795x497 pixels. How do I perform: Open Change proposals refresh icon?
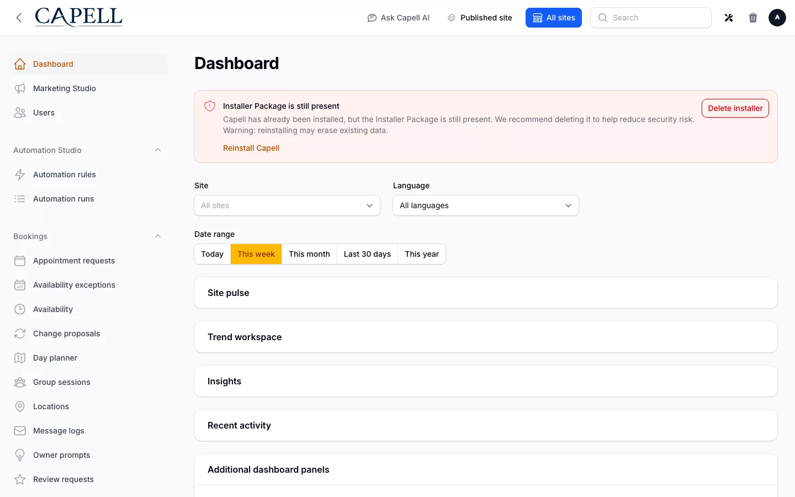(x=20, y=334)
